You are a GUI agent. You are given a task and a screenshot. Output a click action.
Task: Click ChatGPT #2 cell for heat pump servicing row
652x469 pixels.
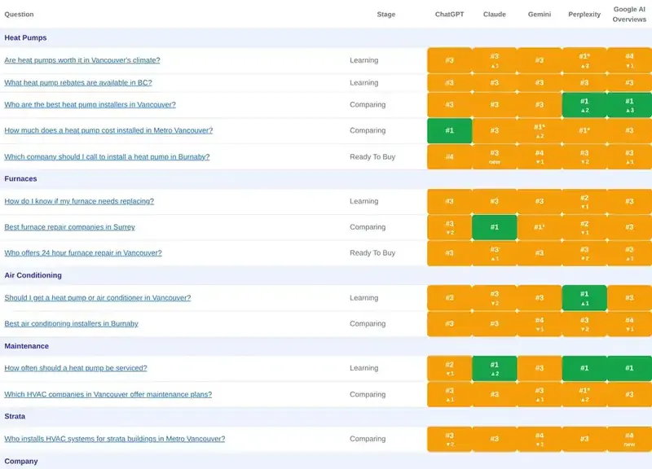[450, 368]
